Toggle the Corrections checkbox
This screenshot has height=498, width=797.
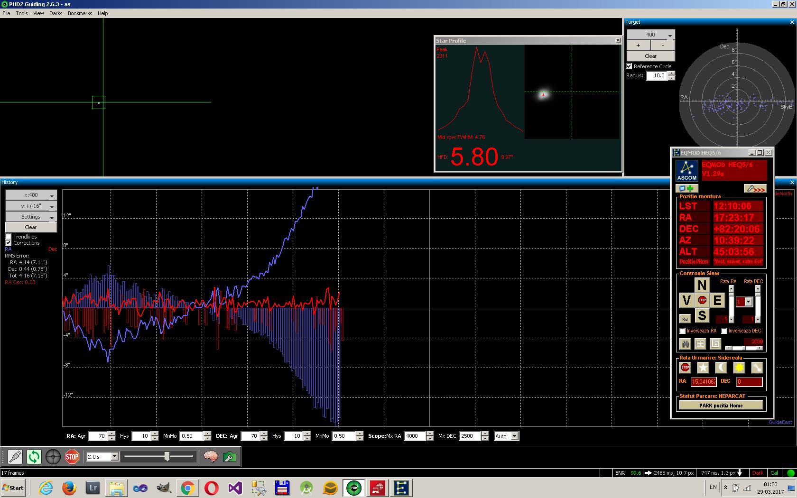click(9, 243)
